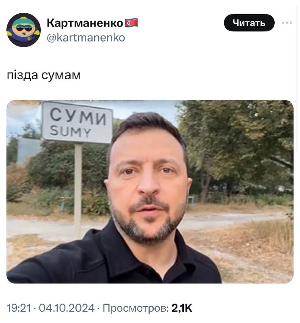Click the 19:21 timestamp
300x323 pixels.
tap(19, 308)
